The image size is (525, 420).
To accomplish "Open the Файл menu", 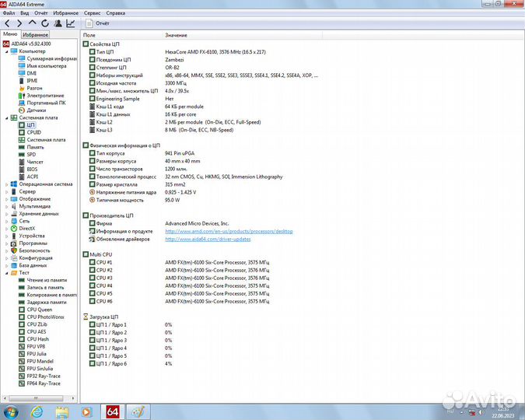I will coord(9,13).
